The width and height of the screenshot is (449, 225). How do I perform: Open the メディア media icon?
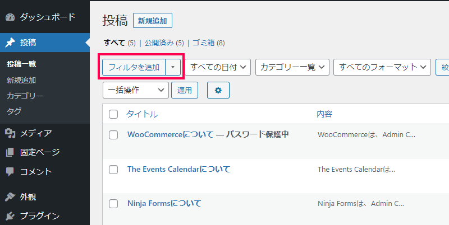tap(10, 133)
